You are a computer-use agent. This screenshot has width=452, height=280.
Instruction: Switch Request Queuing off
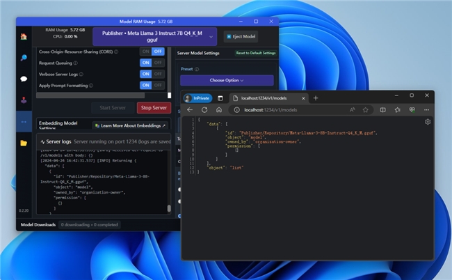[158, 63]
